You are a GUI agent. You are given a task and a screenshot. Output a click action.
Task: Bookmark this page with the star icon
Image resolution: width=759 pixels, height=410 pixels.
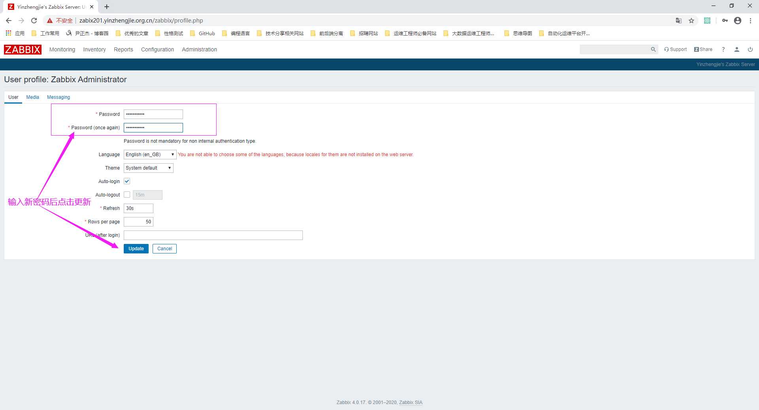(x=691, y=21)
